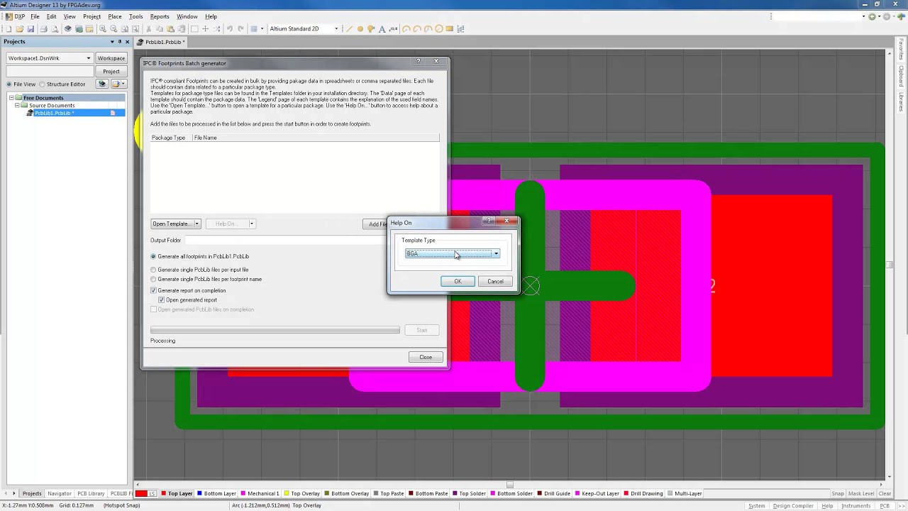Click Cancel in the Help On dialog

(495, 282)
